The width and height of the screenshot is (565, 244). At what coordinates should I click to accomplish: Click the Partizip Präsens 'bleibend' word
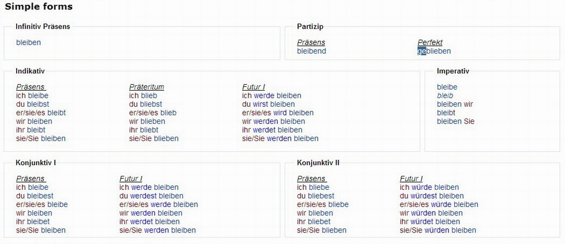[312, 51]
